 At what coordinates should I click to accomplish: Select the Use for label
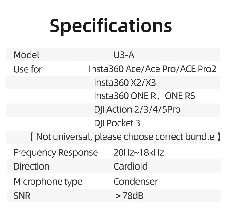28,69
